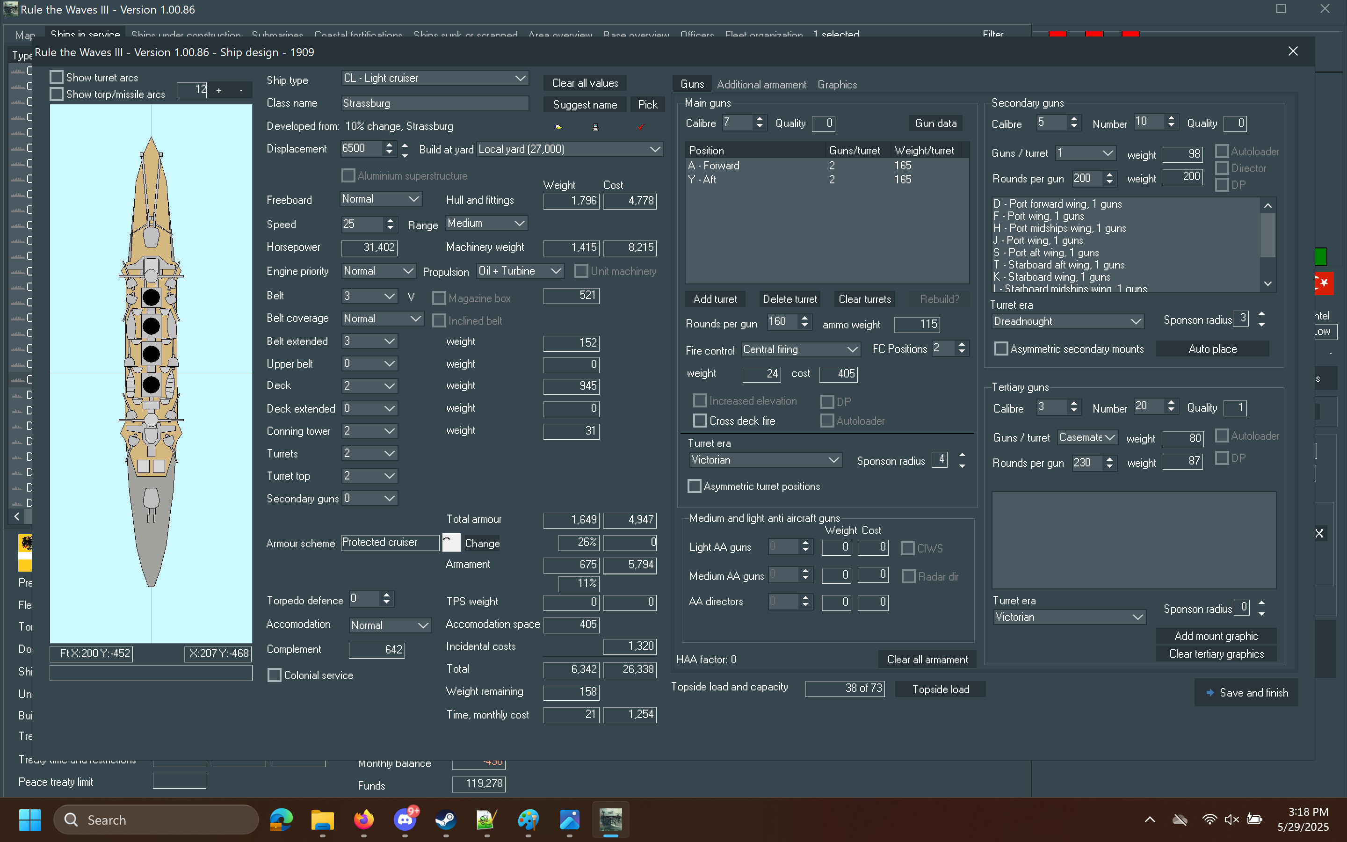
Task: Switch to Additional armament tab
Action: pyautogui.click(x=761, y=84)
